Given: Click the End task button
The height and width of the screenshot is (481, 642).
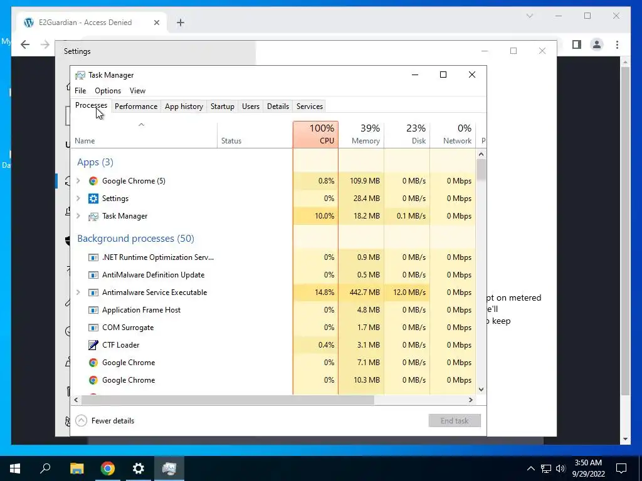Looking at the screenshot, I should point(455,420).
